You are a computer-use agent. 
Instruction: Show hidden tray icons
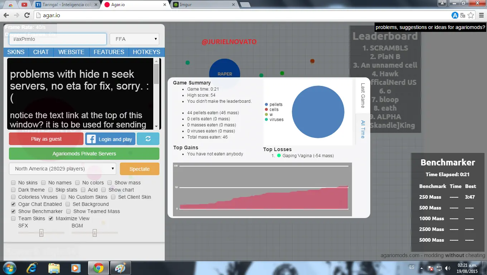pyautogui.click(x=421, y=268)
